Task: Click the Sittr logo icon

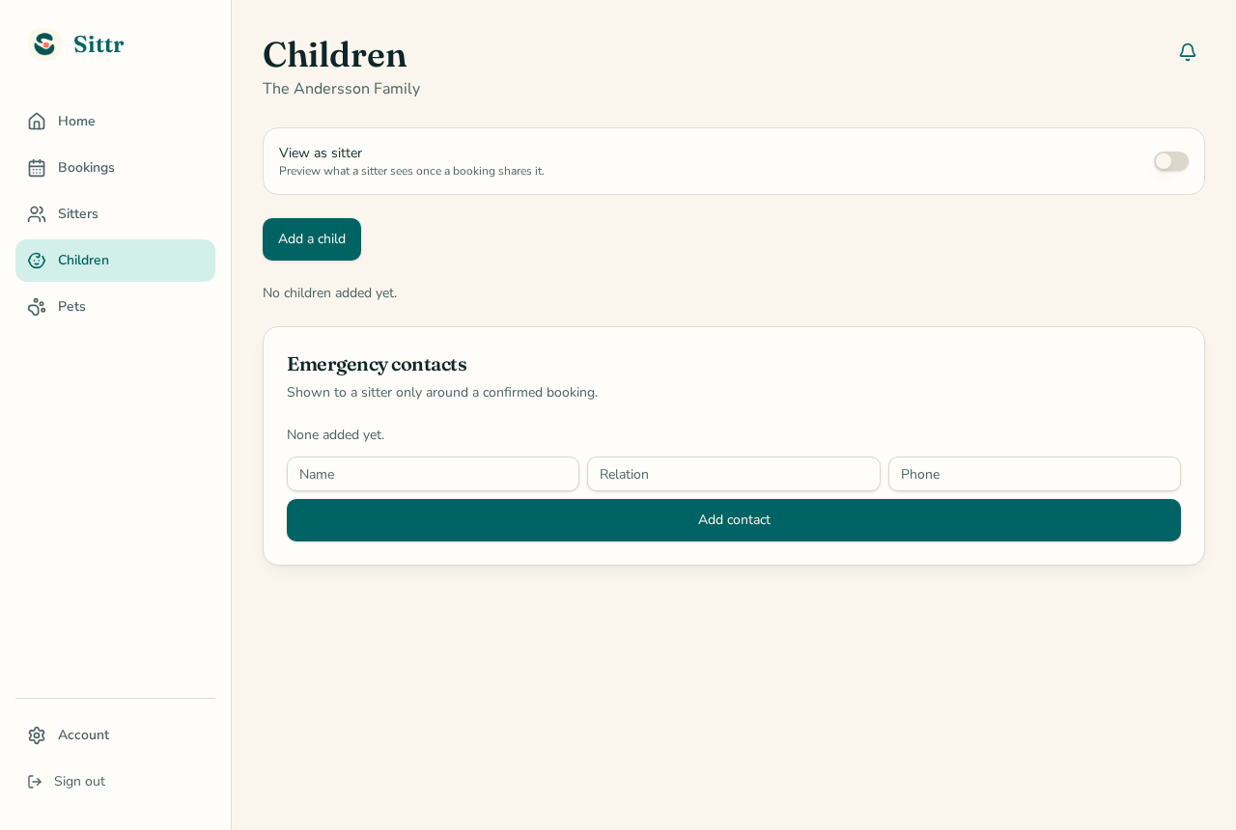Action: point(44,44)
